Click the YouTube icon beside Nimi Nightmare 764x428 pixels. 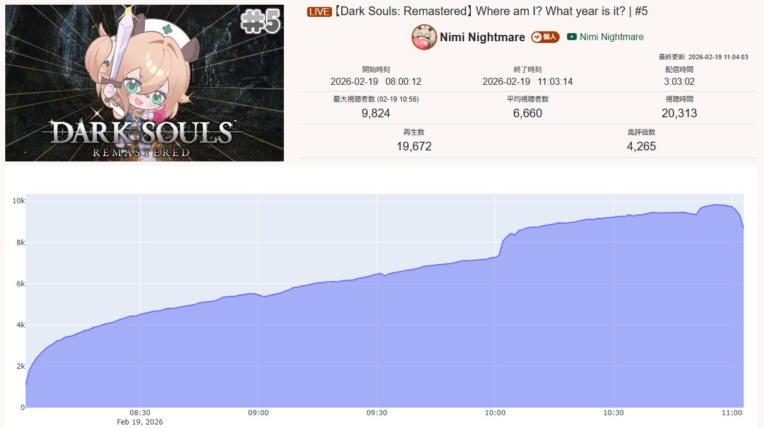tap(572, 37)
